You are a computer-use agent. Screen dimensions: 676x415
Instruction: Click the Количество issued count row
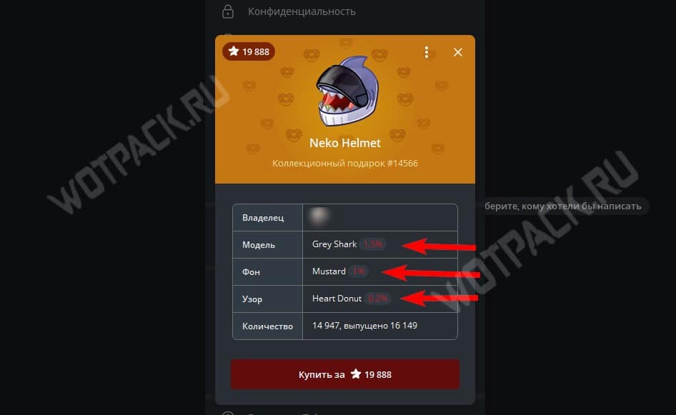[345, 326]
